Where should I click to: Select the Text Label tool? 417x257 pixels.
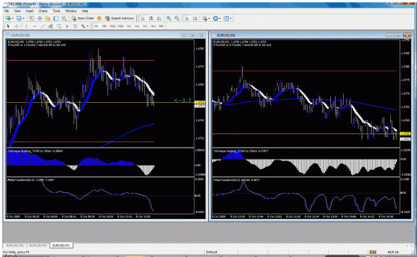click(x=75, y=26)
